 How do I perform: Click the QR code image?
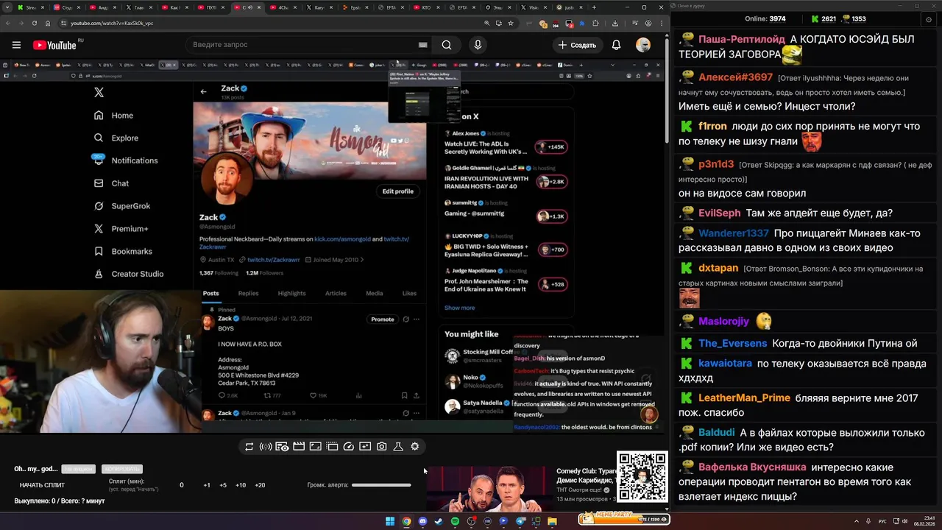[642, 477]
